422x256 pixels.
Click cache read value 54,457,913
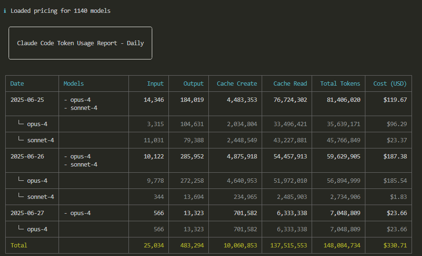[x=290, y=157]
